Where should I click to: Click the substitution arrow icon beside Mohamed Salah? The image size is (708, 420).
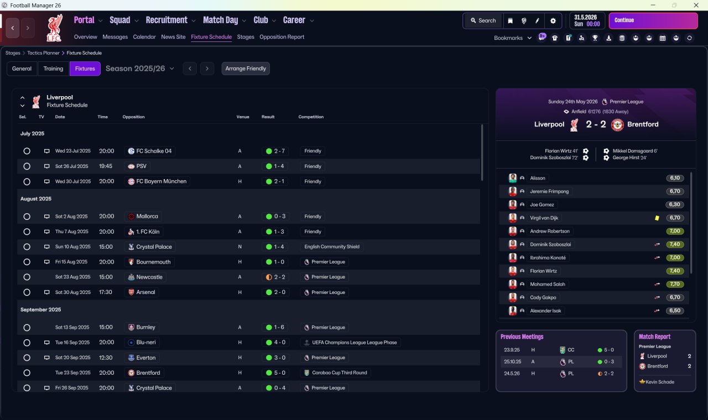pos(657,284)
